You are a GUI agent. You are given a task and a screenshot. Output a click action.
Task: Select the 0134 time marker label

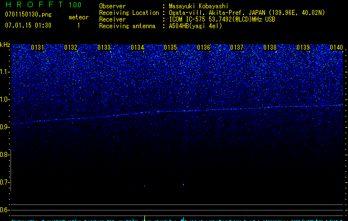pos(137,48)
